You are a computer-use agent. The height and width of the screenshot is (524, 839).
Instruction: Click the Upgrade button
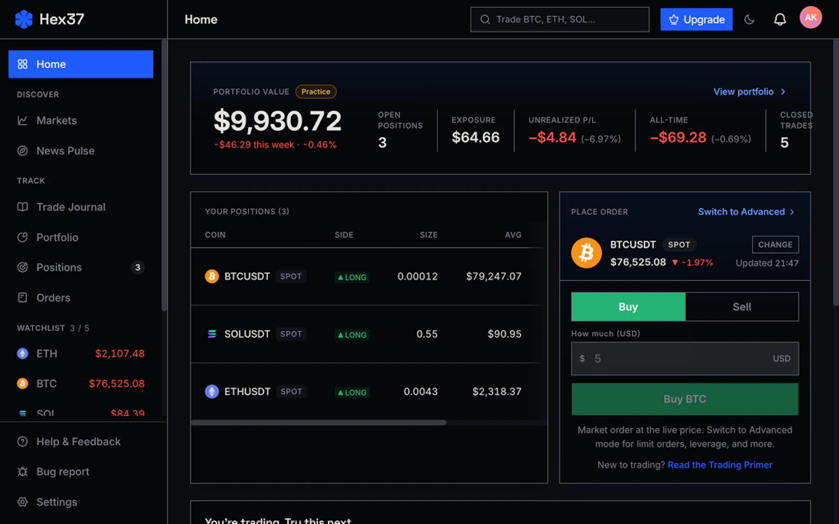[x=696, y=19]
